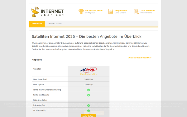The width and height of the screenshot is (187, 117).
Task: Open Infos zu Werbepartner link
Action: point(140,58)
